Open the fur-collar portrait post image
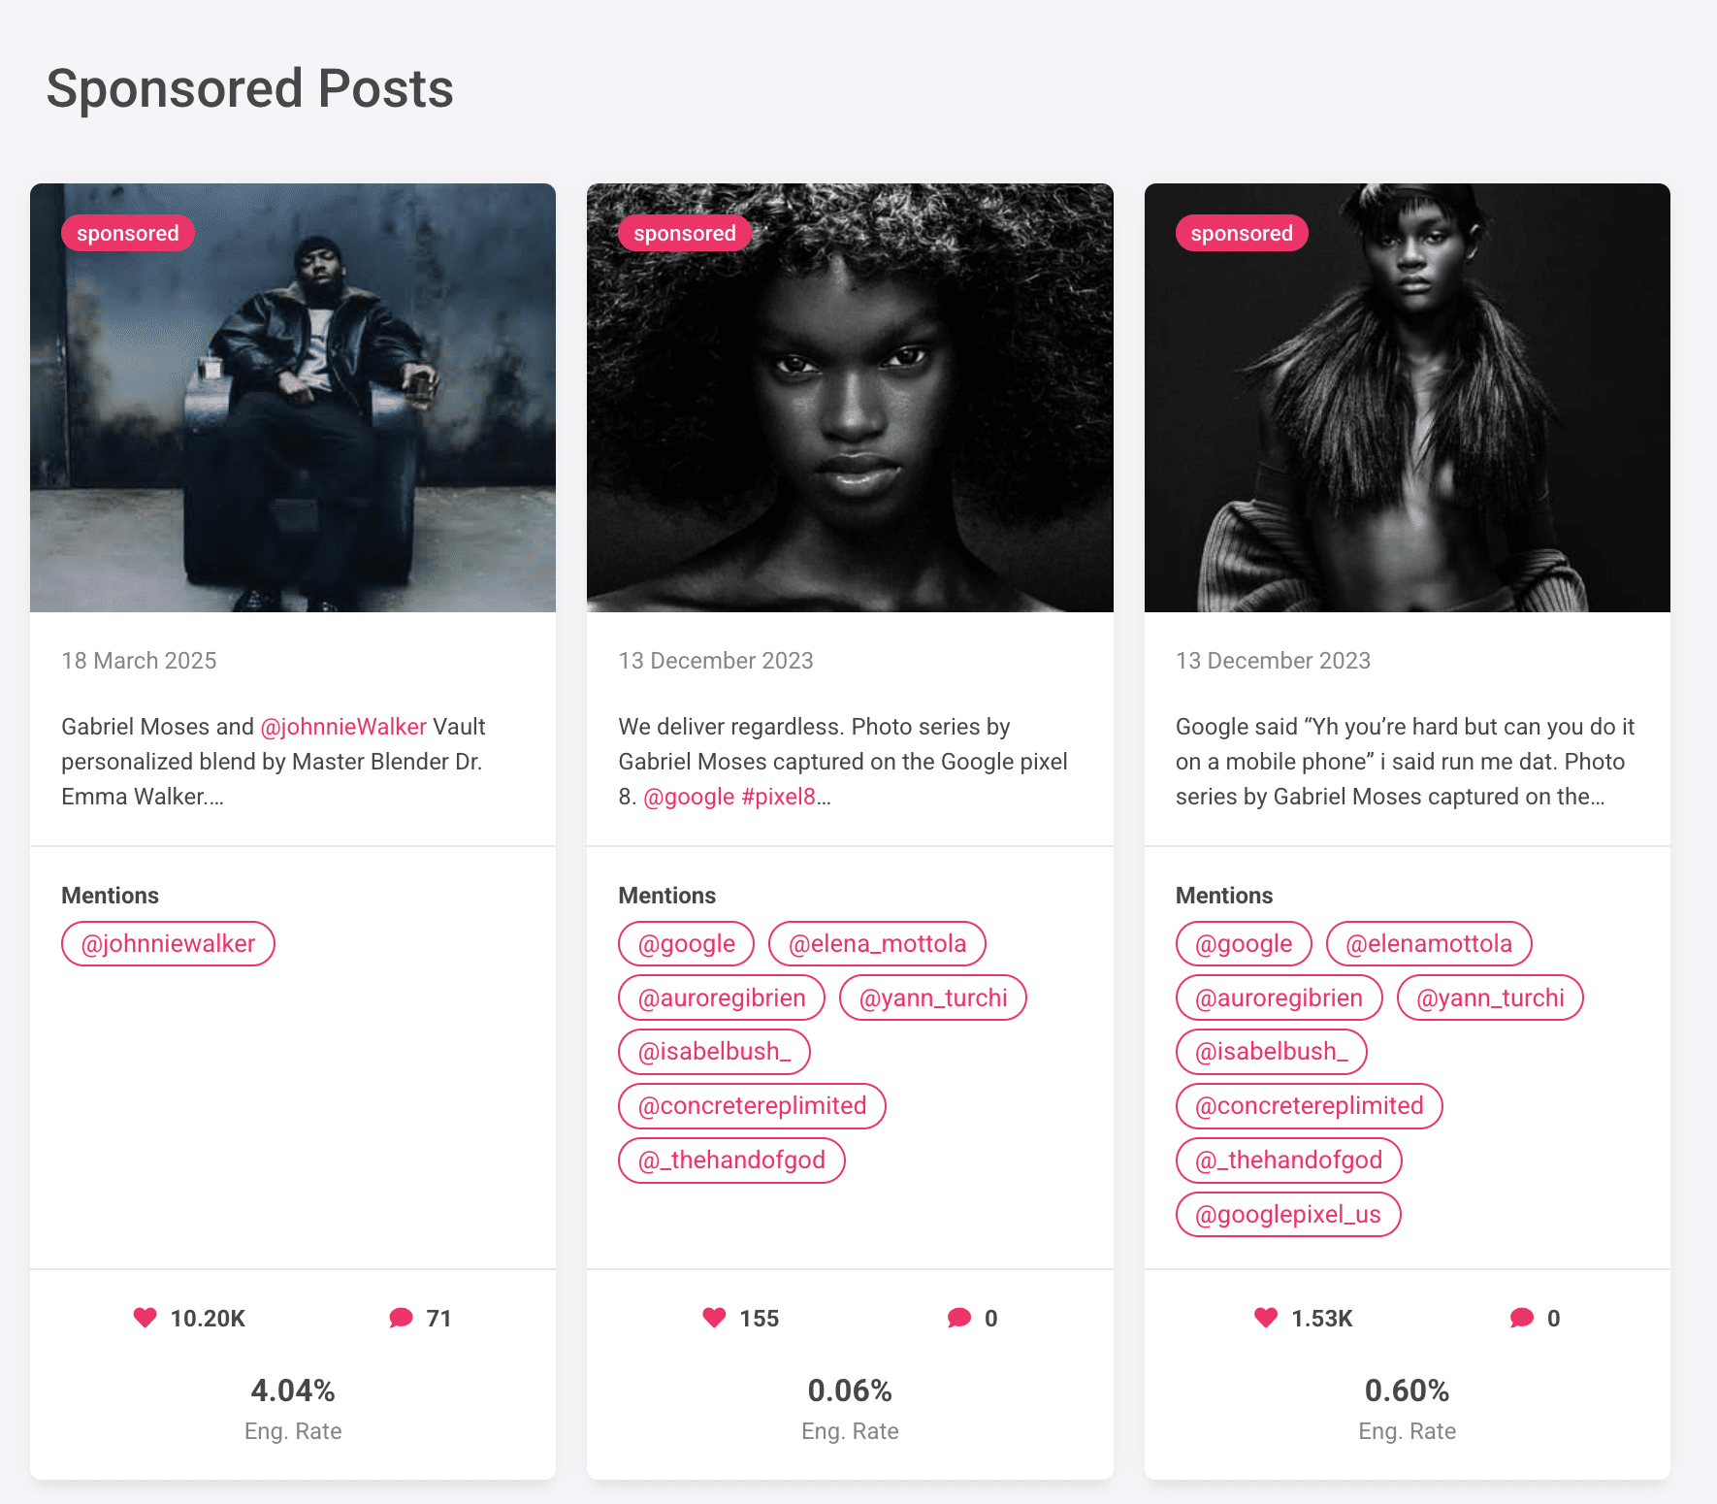 (x=1407, y=398)
